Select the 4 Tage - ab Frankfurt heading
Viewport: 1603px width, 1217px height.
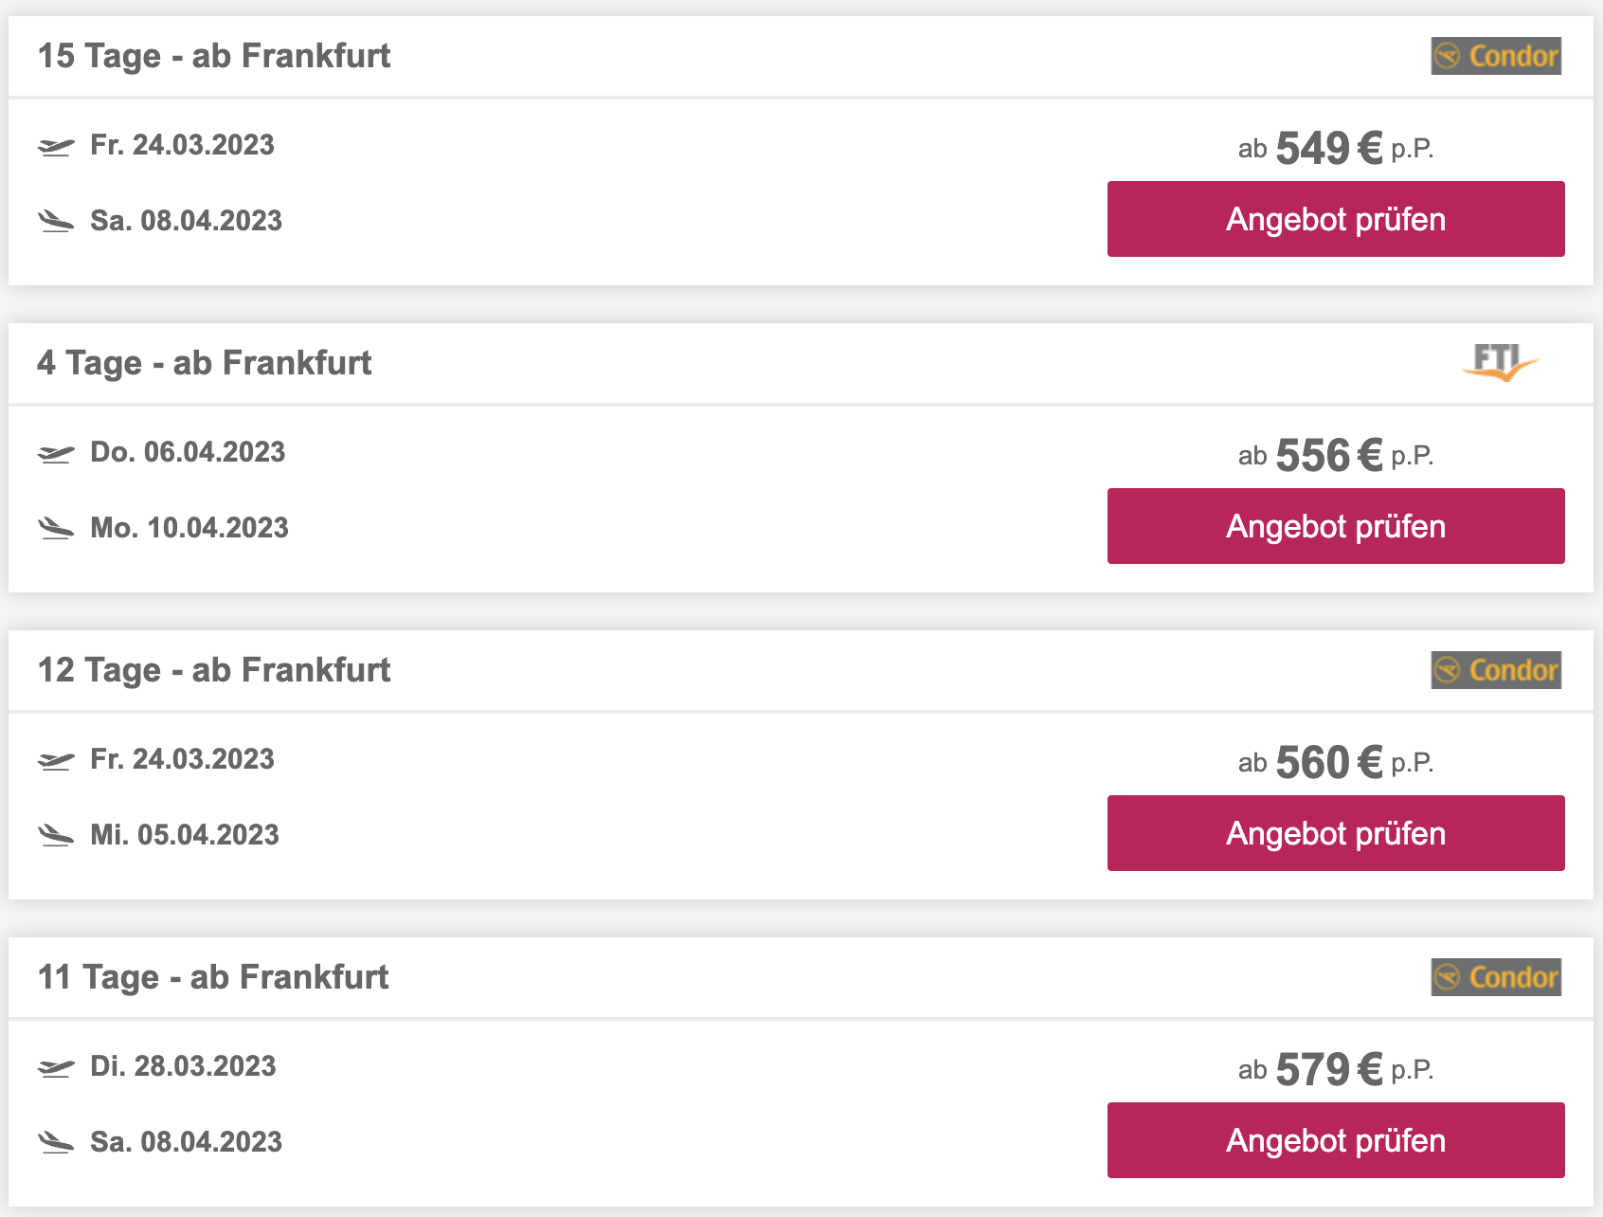pyautogui.click(x=205, y=363)
